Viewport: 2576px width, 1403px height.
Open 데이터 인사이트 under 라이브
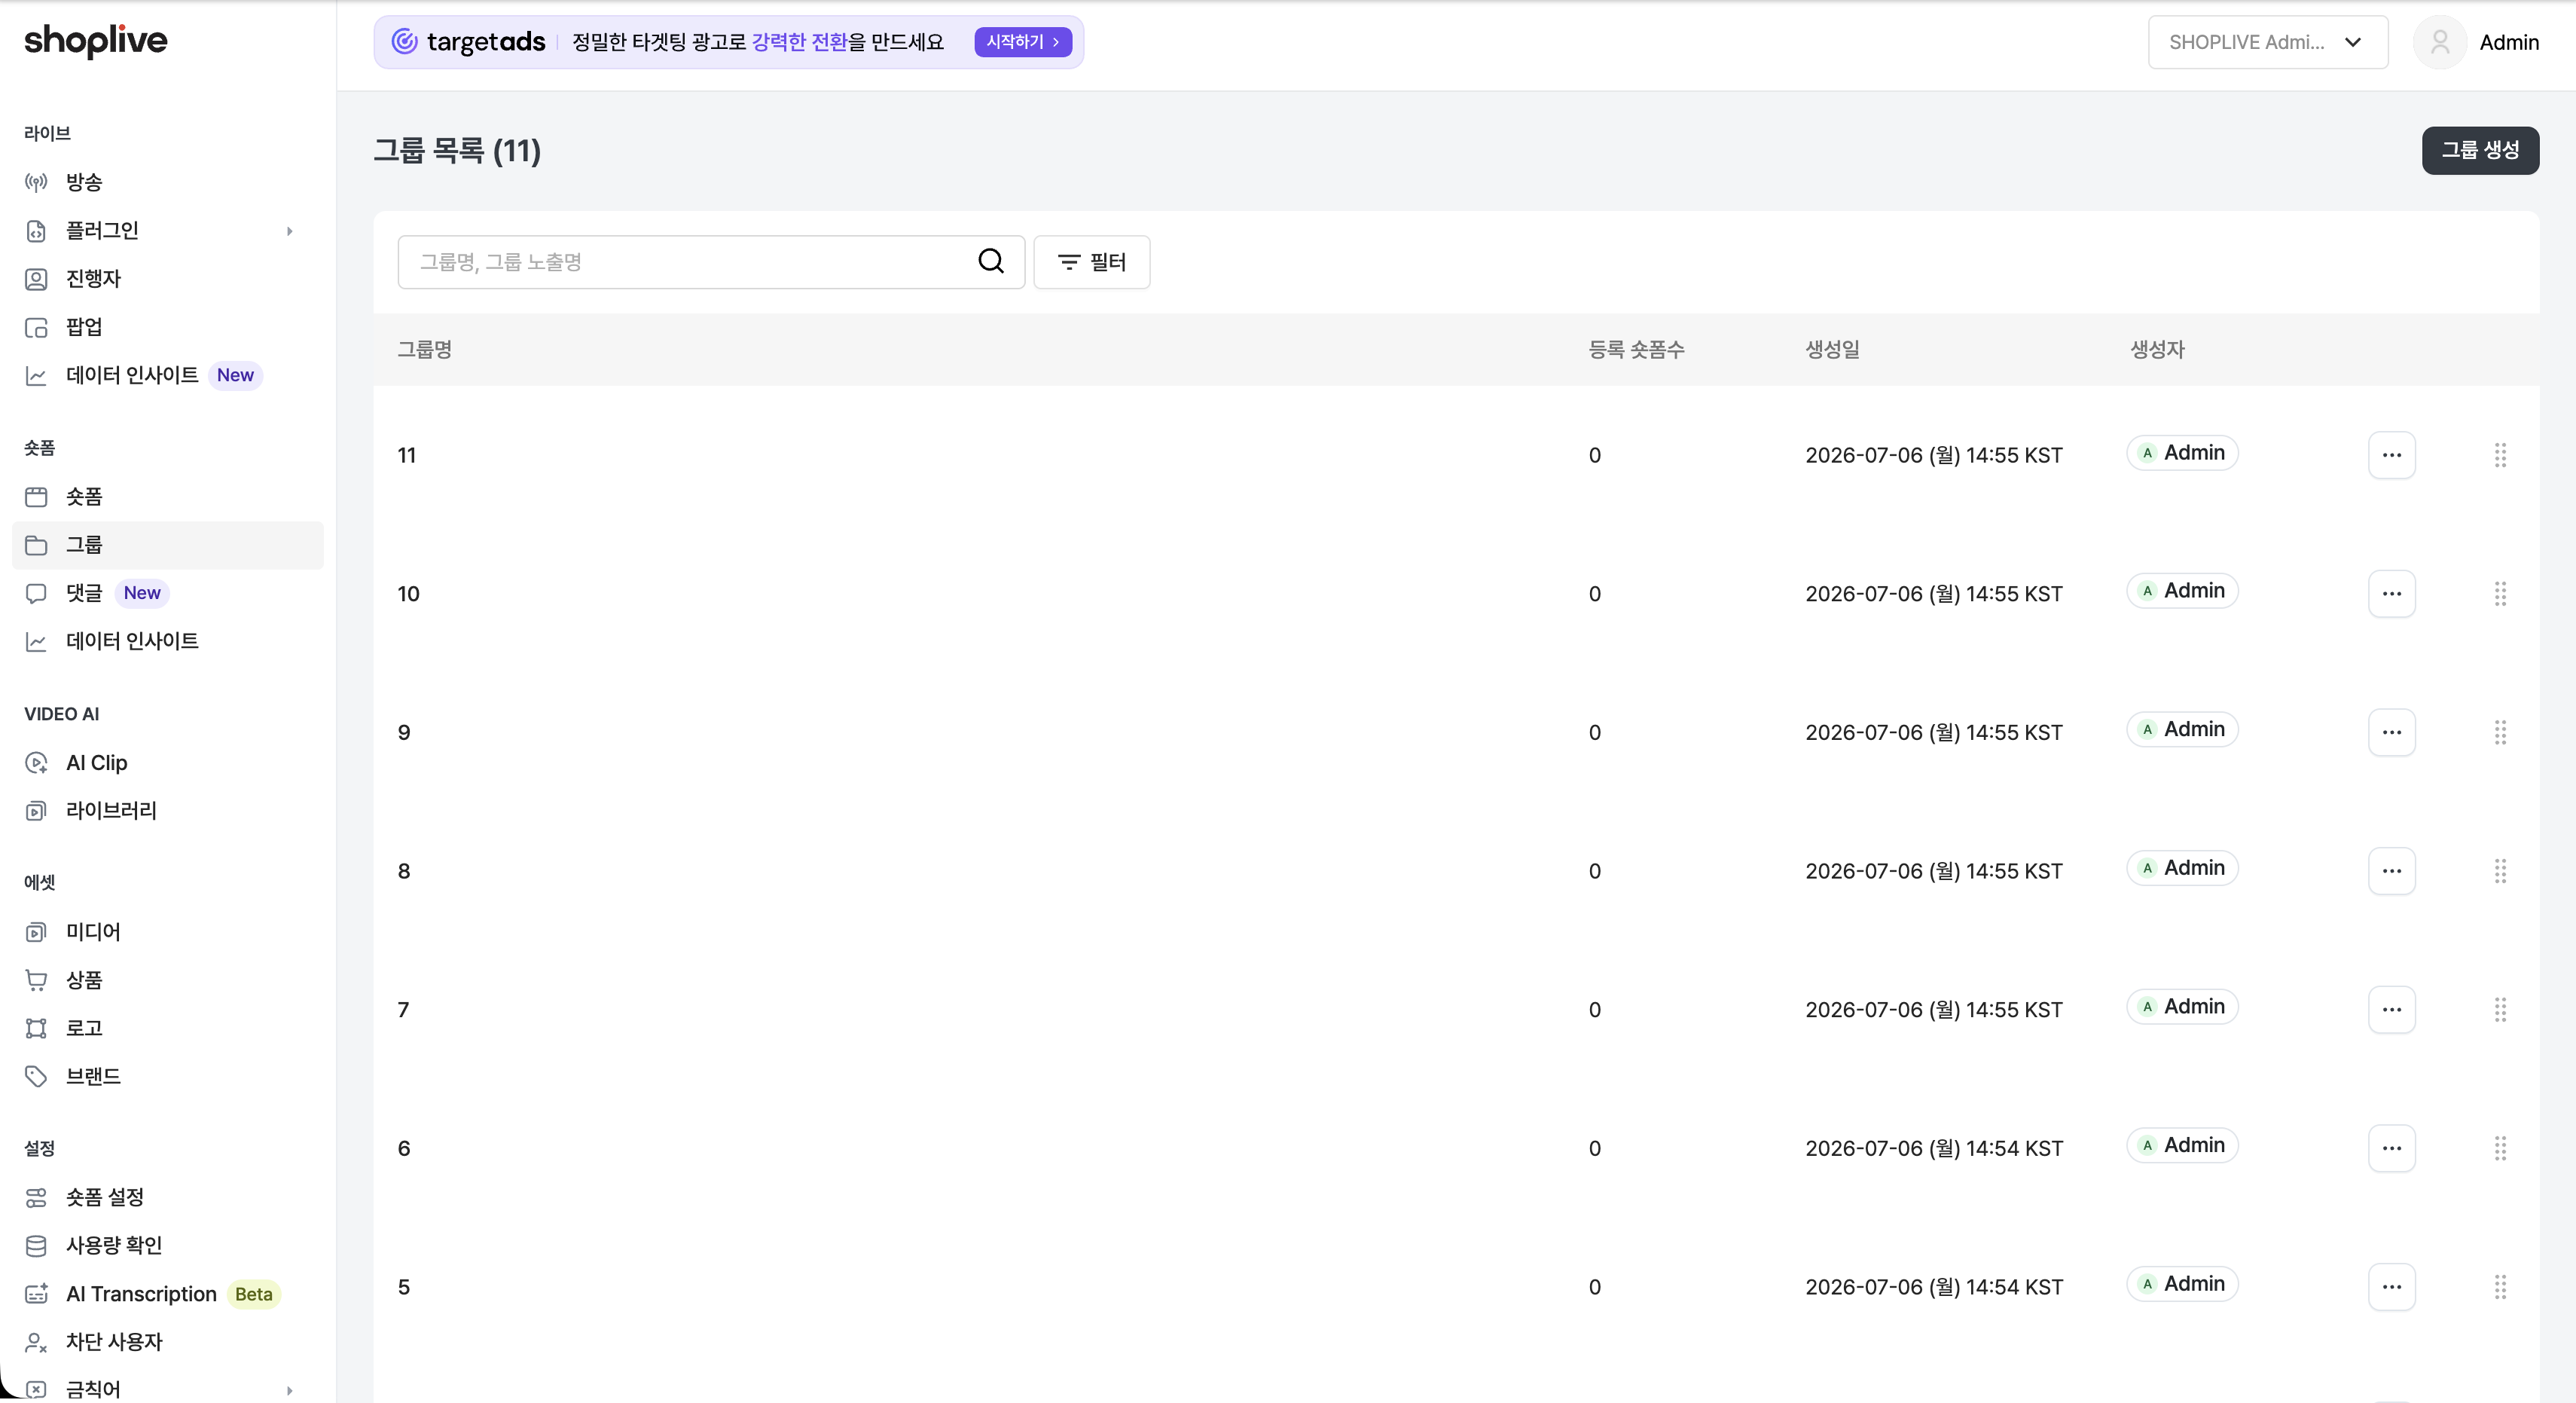[168, 375]
